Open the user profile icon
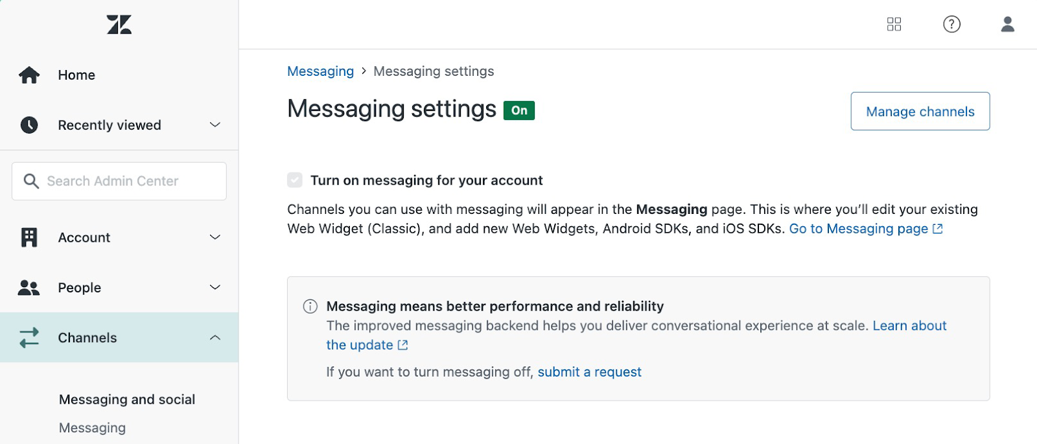The image size is (1037, 444). (1007, 24)
